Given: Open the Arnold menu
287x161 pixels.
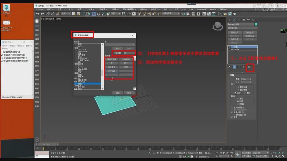Looking at the screenshot, I should click(x=213, y=9).
